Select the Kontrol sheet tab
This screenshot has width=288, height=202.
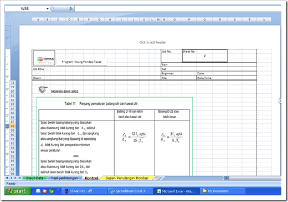(91, 178)
